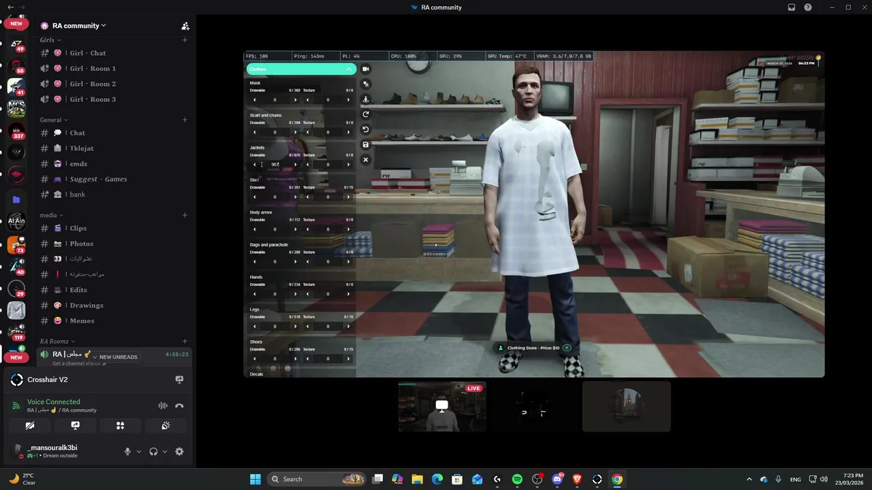The width and height of the screenshot is (872, 490).
Task: Click the rotate-right arrow in clothing menu
Action: pyautogui.click(x=366, y=114)
